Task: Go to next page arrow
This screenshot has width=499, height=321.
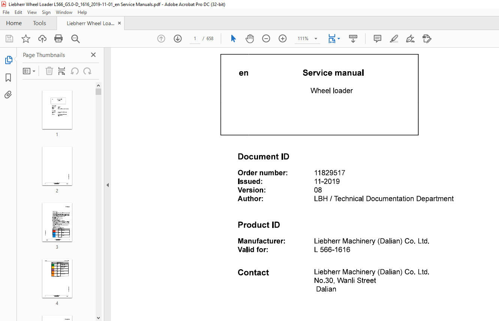Action: [178, 39]
